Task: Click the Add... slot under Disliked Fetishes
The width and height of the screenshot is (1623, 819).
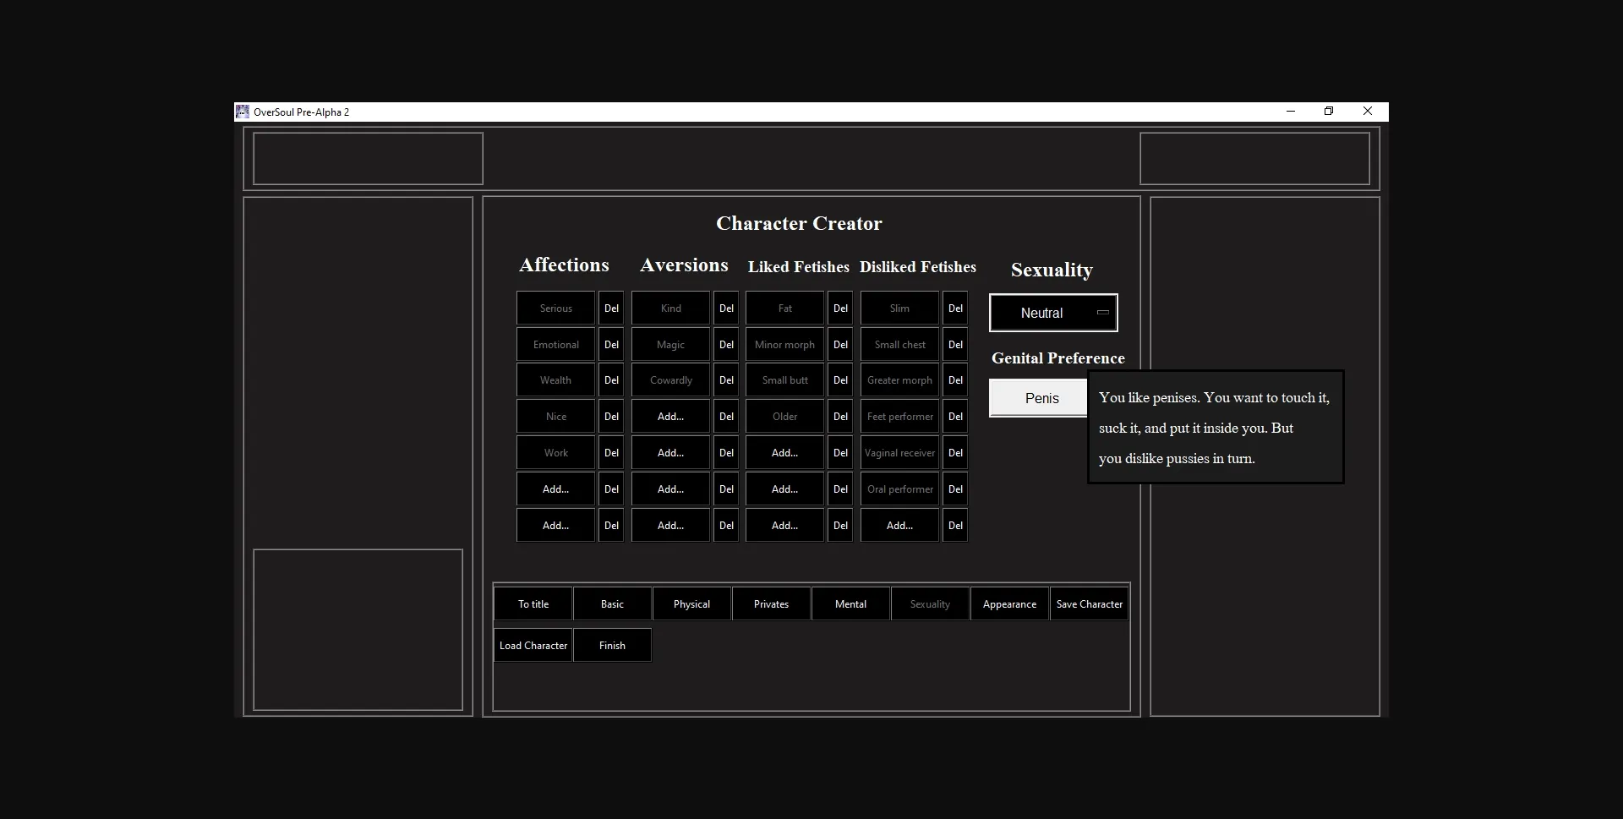Action: click(899, 526)
